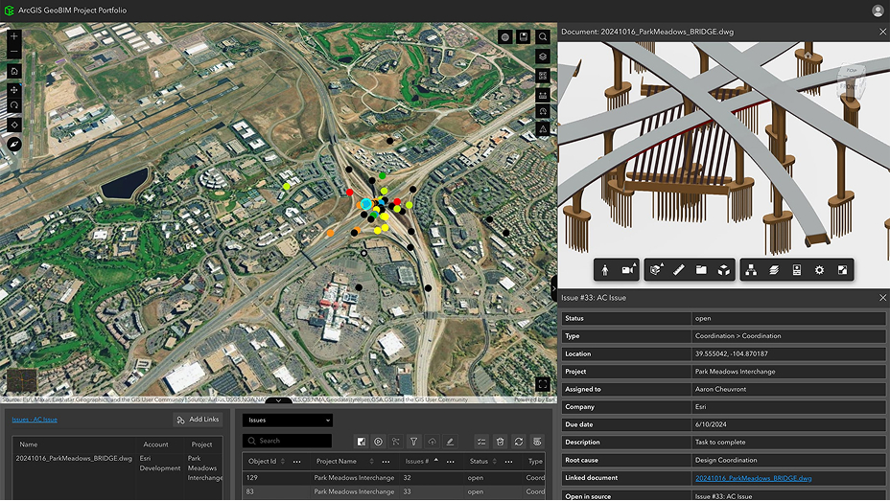Open the daylight clock tool
The width and height of the screenshot is (890, 501).
point(543,111)
